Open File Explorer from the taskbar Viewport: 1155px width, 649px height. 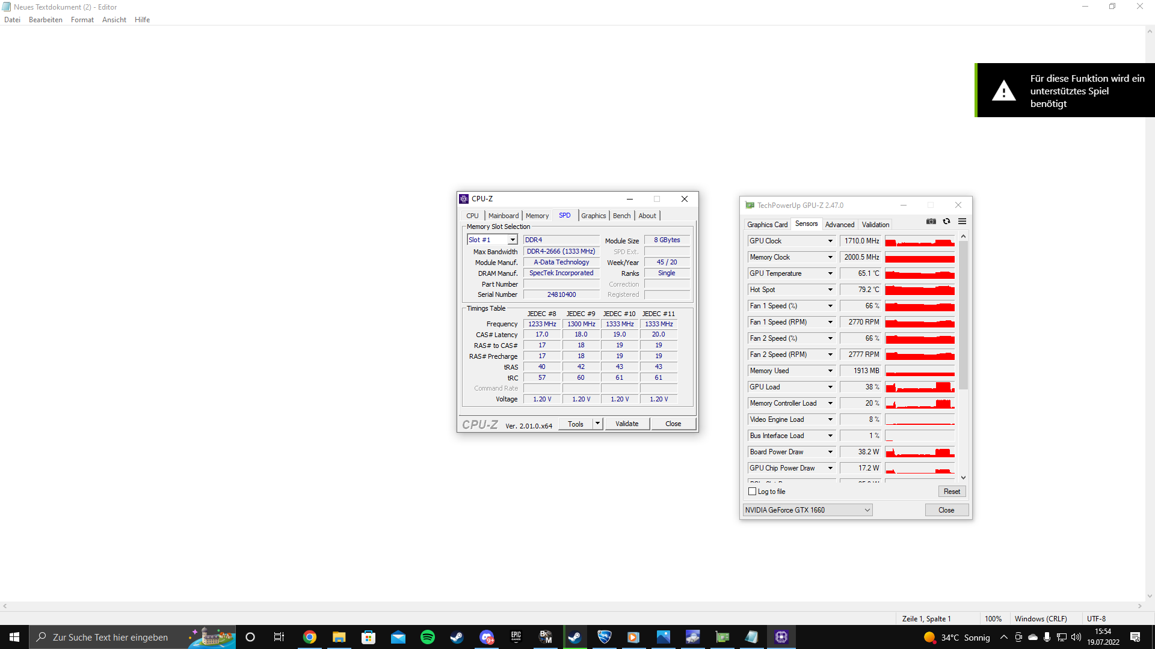point(339,637)
